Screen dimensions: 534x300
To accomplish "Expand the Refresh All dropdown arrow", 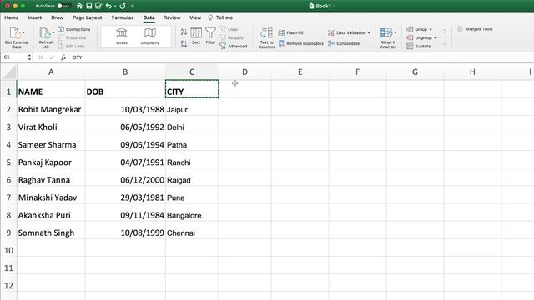I will (x=53, y=32).
